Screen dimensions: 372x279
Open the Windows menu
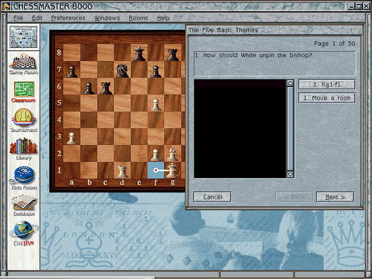107,18
